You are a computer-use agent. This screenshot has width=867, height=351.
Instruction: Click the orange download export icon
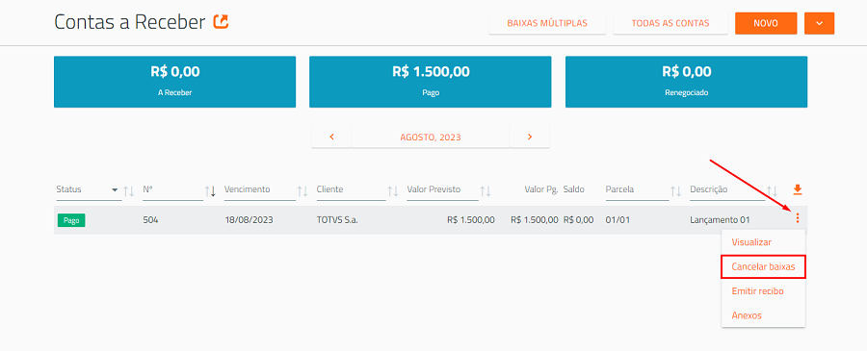tap(797, 189)
